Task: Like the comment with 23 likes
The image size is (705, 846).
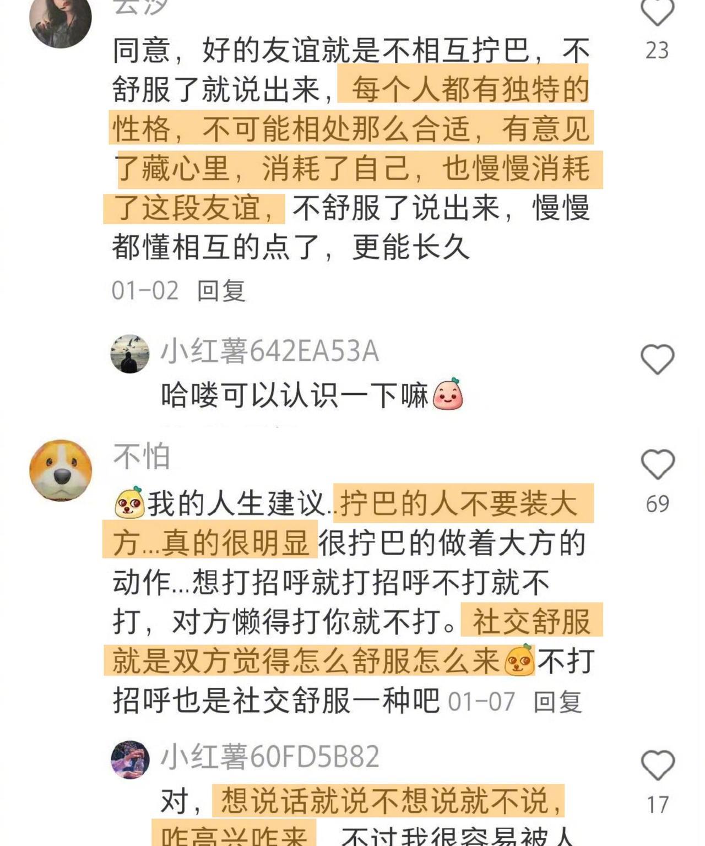Action: click(x=658, y=11)
